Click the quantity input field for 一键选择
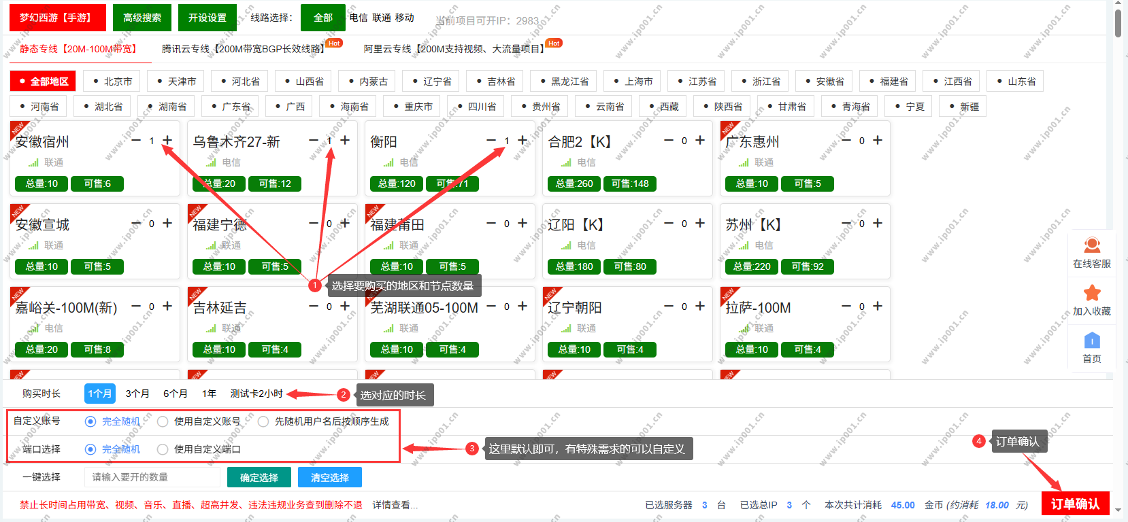 (x=152, y=477)
